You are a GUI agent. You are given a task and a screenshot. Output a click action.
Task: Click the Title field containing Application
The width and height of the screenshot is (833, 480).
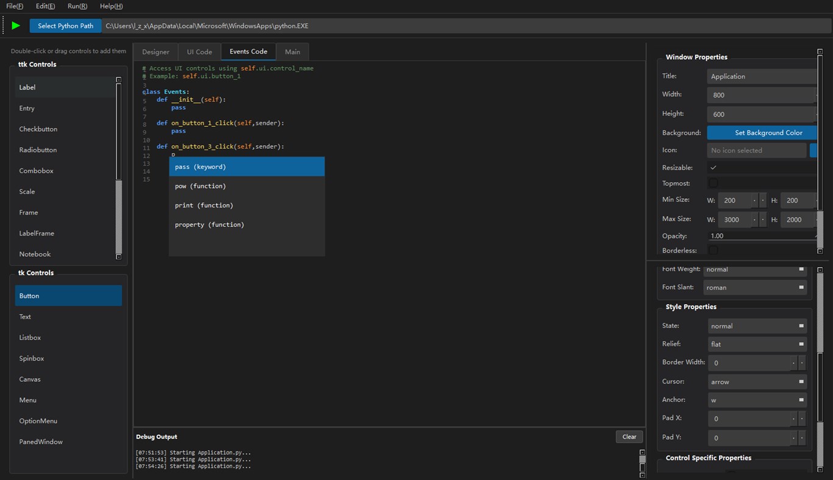(x=762, y=76)
